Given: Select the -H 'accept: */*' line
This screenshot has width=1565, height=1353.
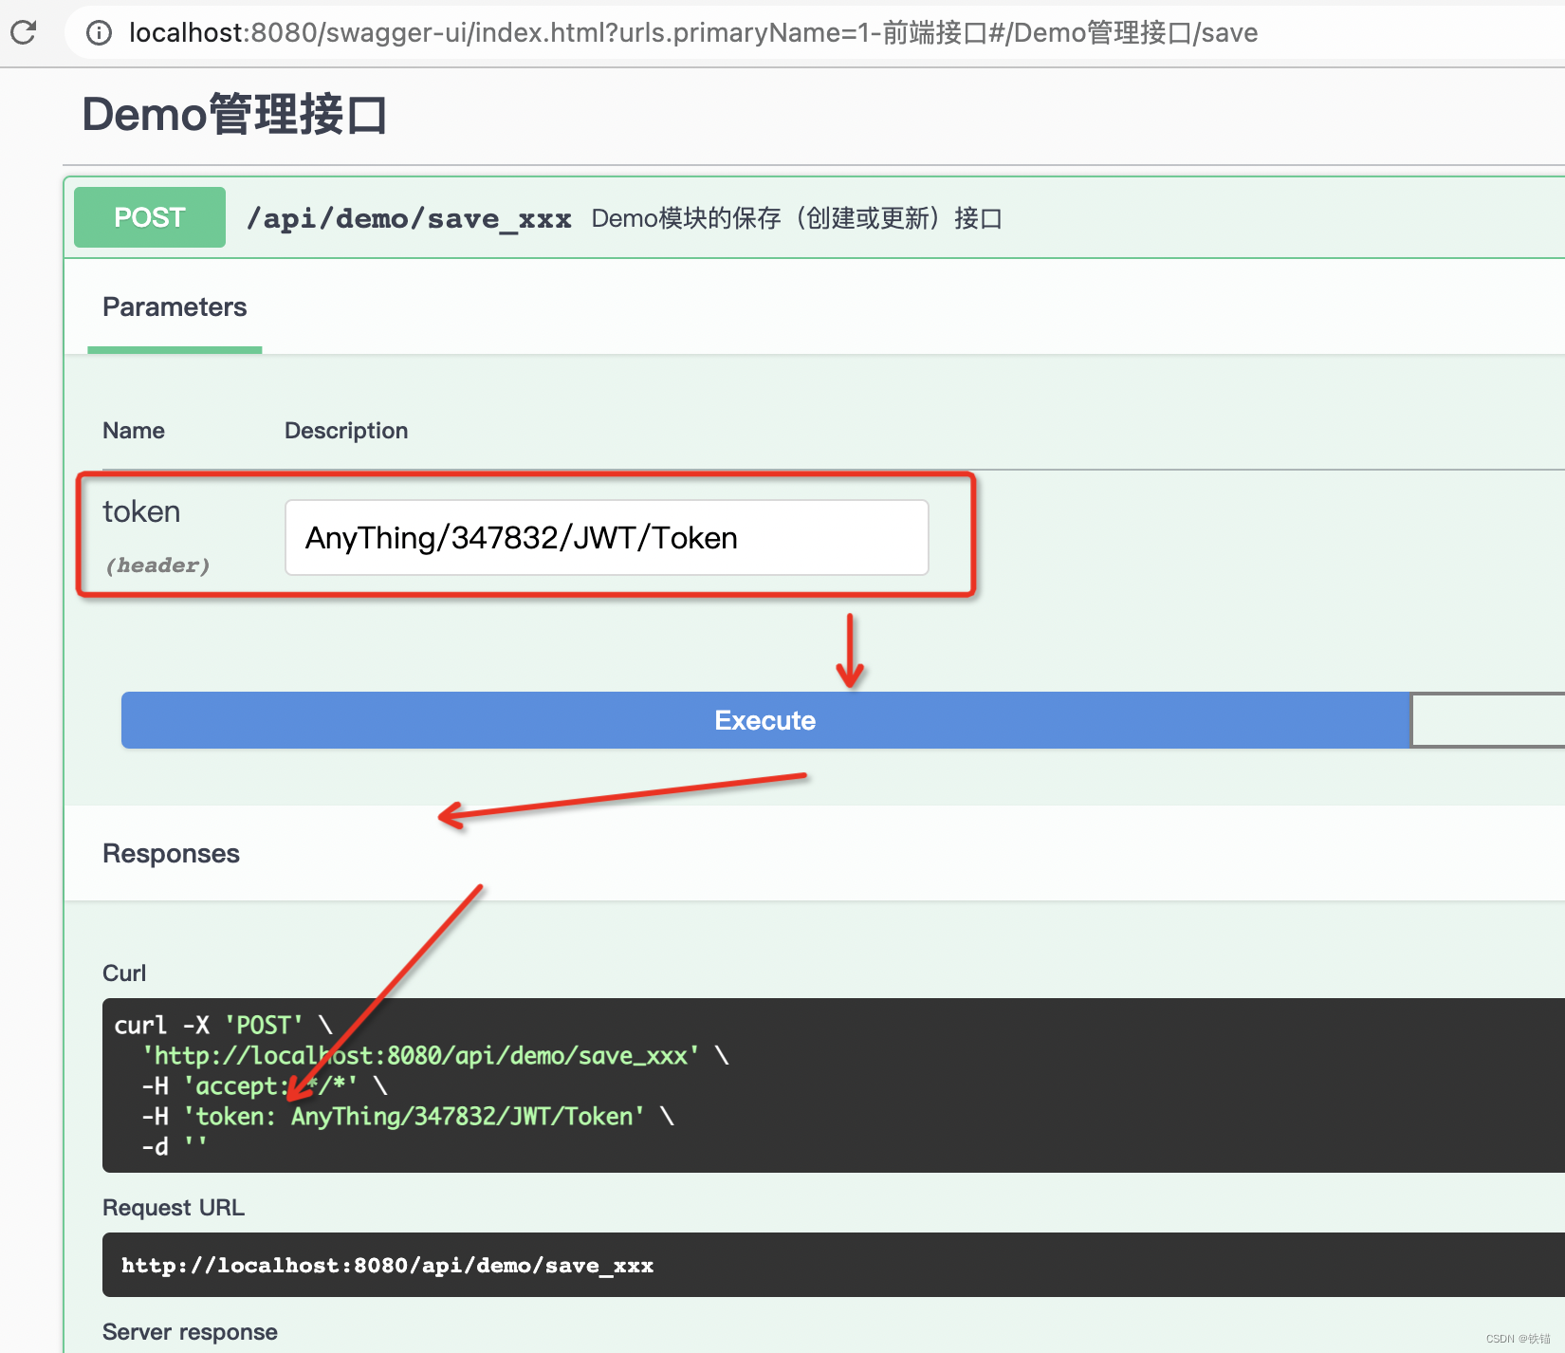Looking at the screenshot, I should click(x=265, y=1086).
